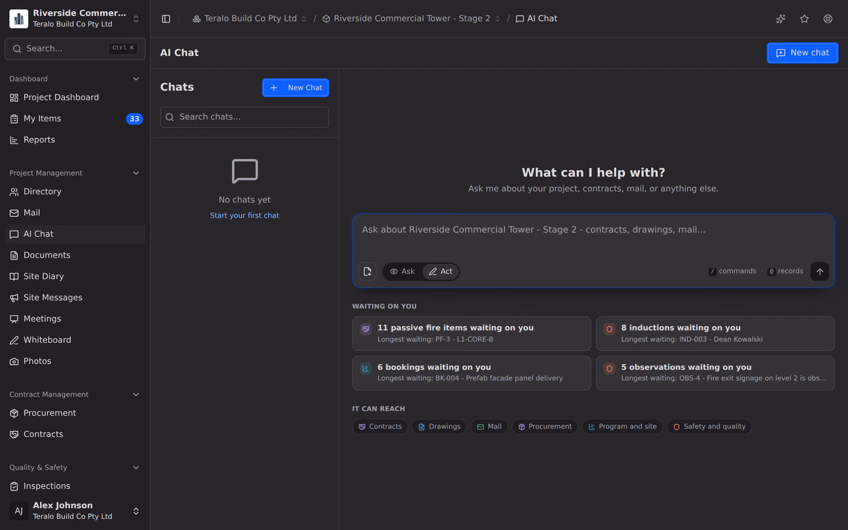Click the AI Chat breadcrumb

536,19
